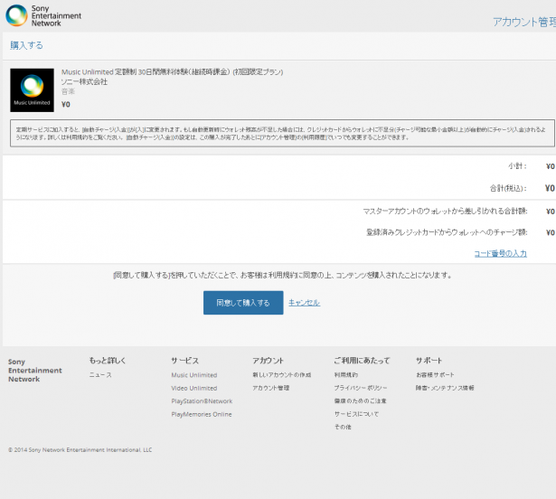Image resolution: width=556 pixels, height=499 pixels.
Task: Open サービスについて footer link
Action: [x=356, y=414]
